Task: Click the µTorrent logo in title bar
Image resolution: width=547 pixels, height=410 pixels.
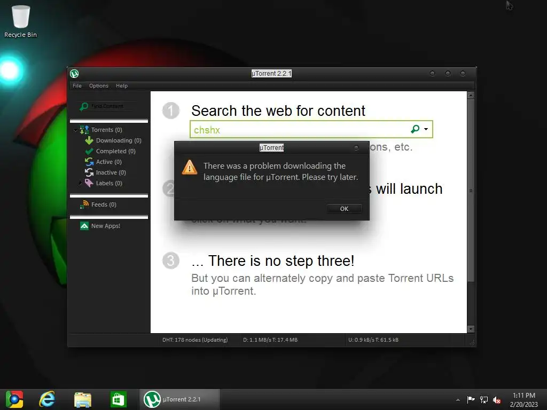Action: coord(74,74)
